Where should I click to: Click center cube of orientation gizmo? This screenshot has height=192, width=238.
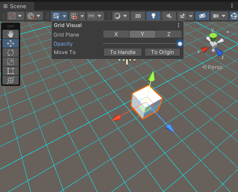[213, 44]
